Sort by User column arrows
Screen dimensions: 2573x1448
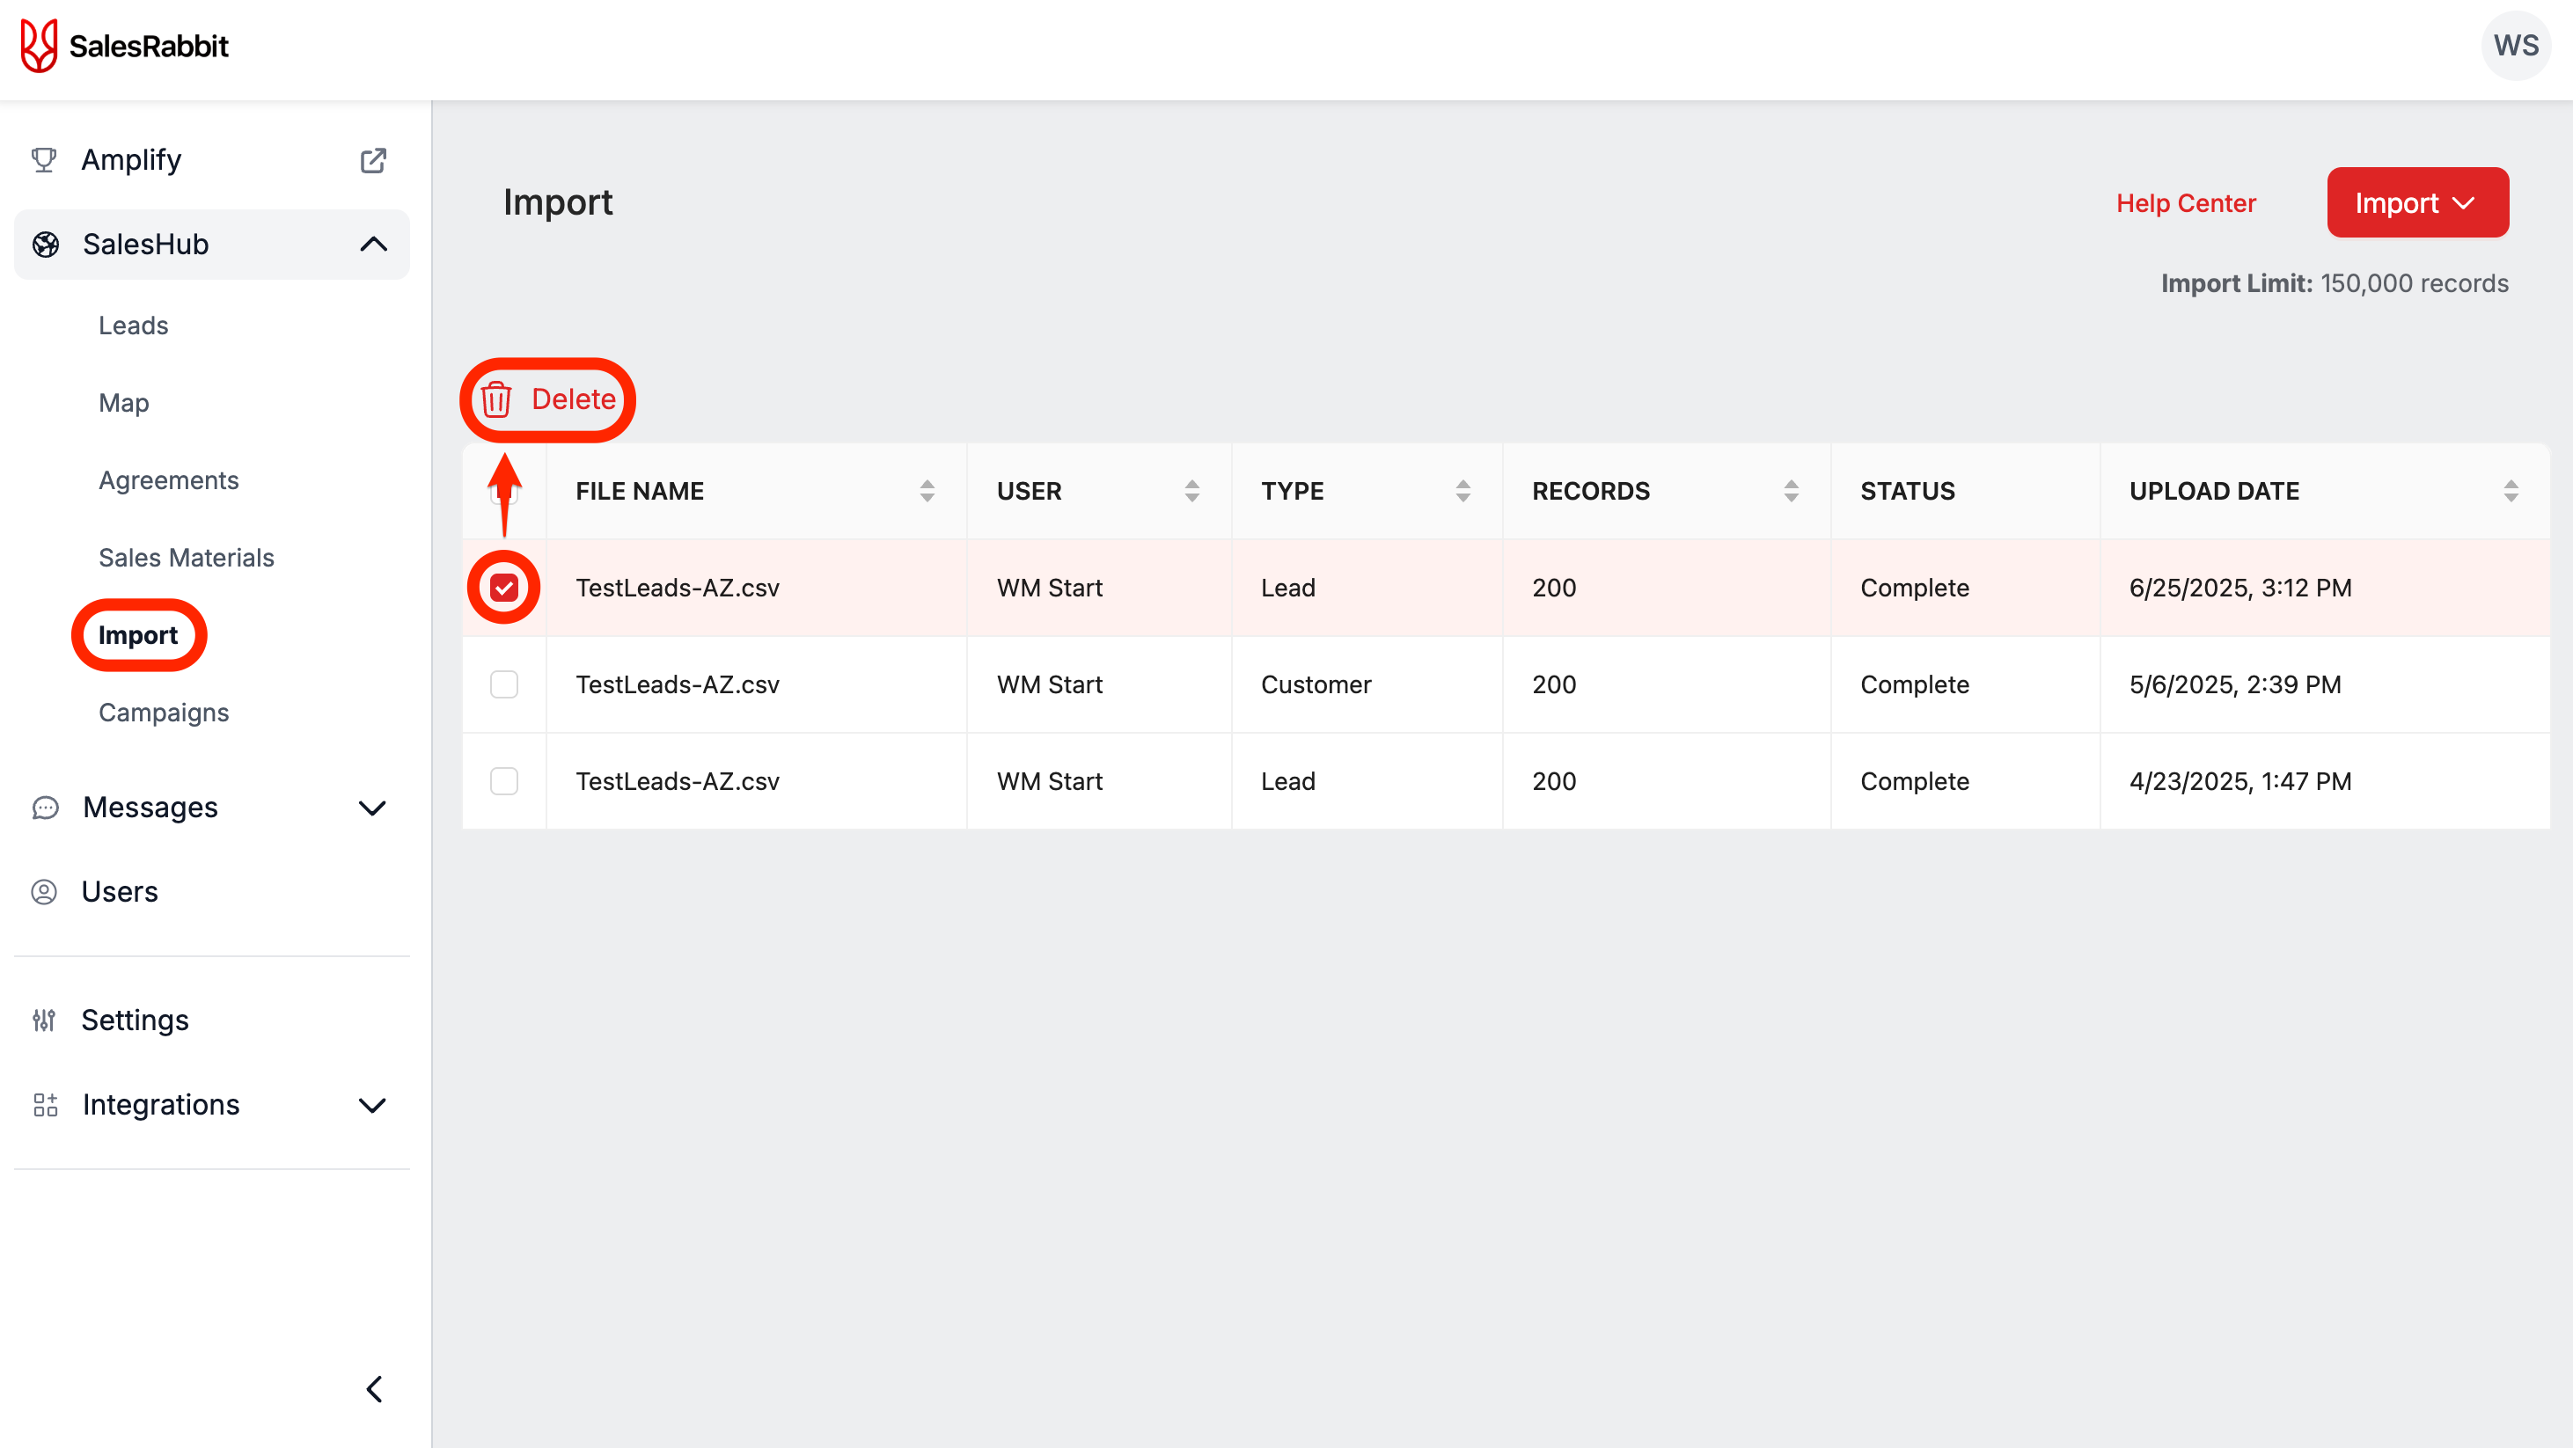pos(1191,490)
